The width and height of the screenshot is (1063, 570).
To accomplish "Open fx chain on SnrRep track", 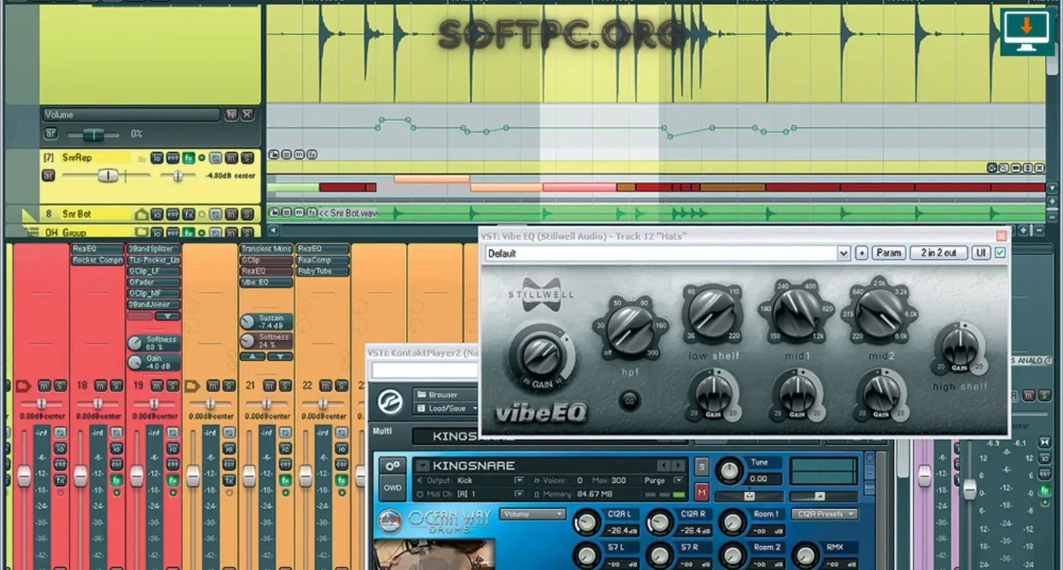I will click(x=189, y=158).
